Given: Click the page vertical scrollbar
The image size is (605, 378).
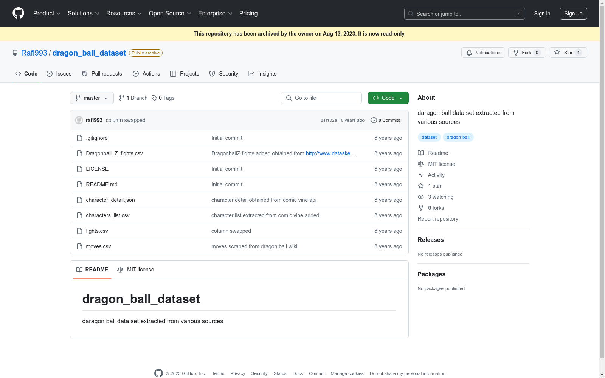Looking at the screenshot, I should (602, 181).
